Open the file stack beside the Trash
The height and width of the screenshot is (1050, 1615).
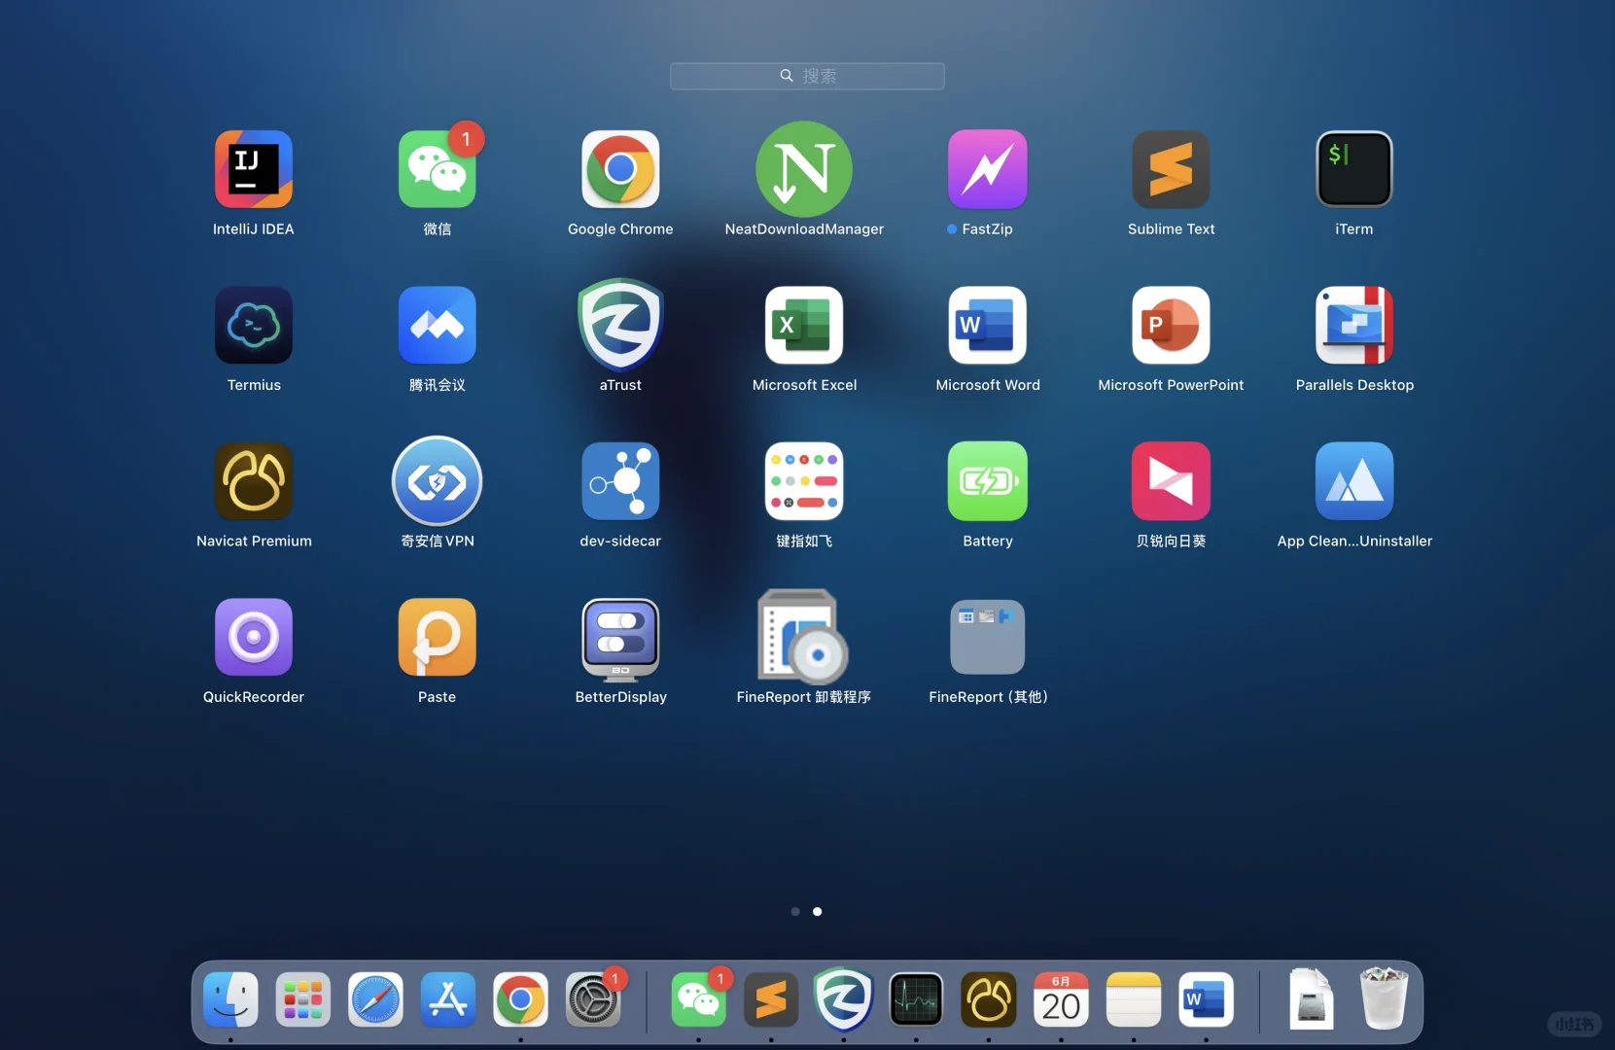coord(1311,998)
